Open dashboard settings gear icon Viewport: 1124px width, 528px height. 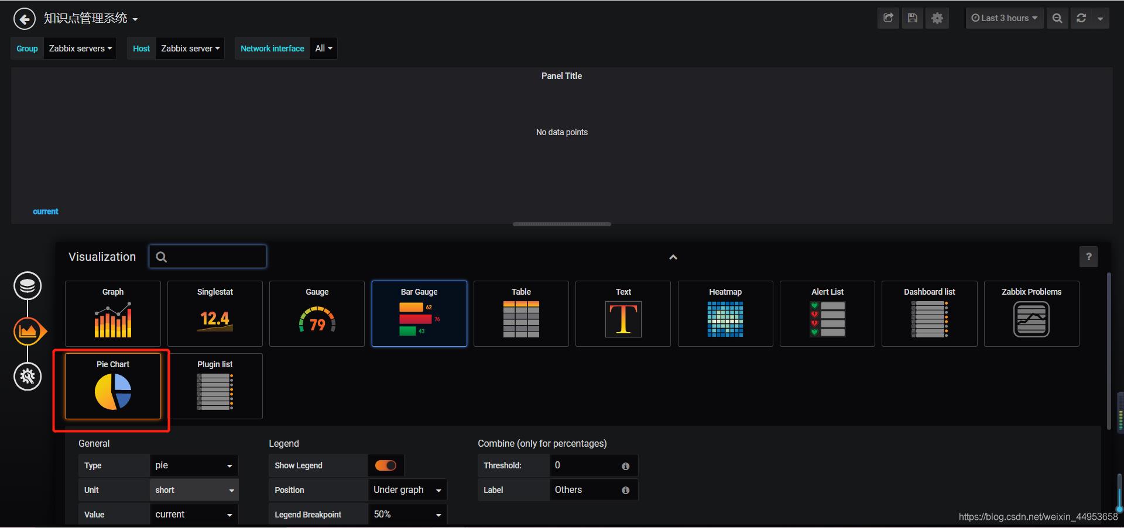pos(937,18)
